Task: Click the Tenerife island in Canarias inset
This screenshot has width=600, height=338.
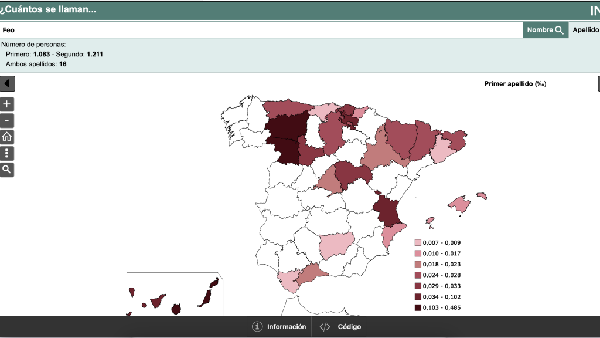Action: click(157, 302)
